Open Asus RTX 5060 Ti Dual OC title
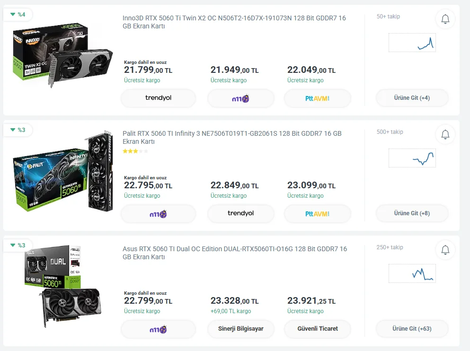 (x=234, y=253)
